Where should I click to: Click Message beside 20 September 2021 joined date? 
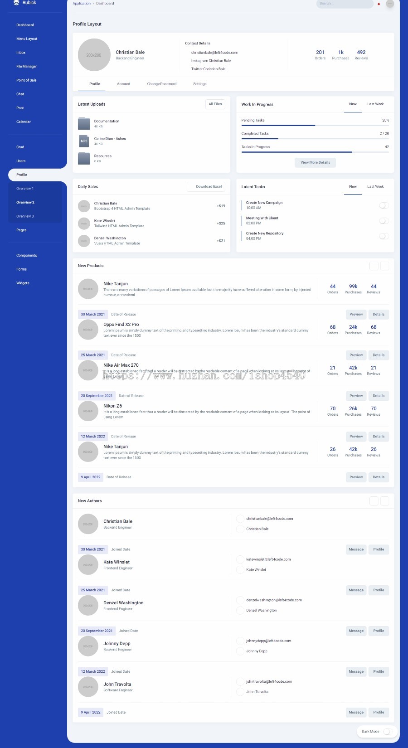[x=356, y=631]
